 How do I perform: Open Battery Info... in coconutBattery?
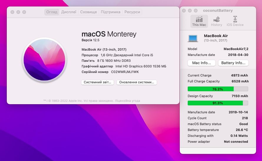click(x=233, y=63)
